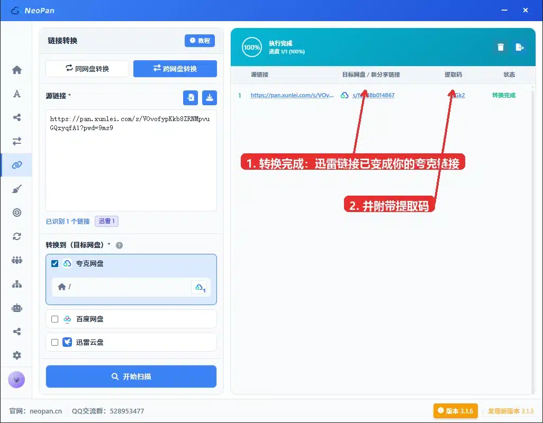Toggle the 夸克网盘 checkbox

55,263
